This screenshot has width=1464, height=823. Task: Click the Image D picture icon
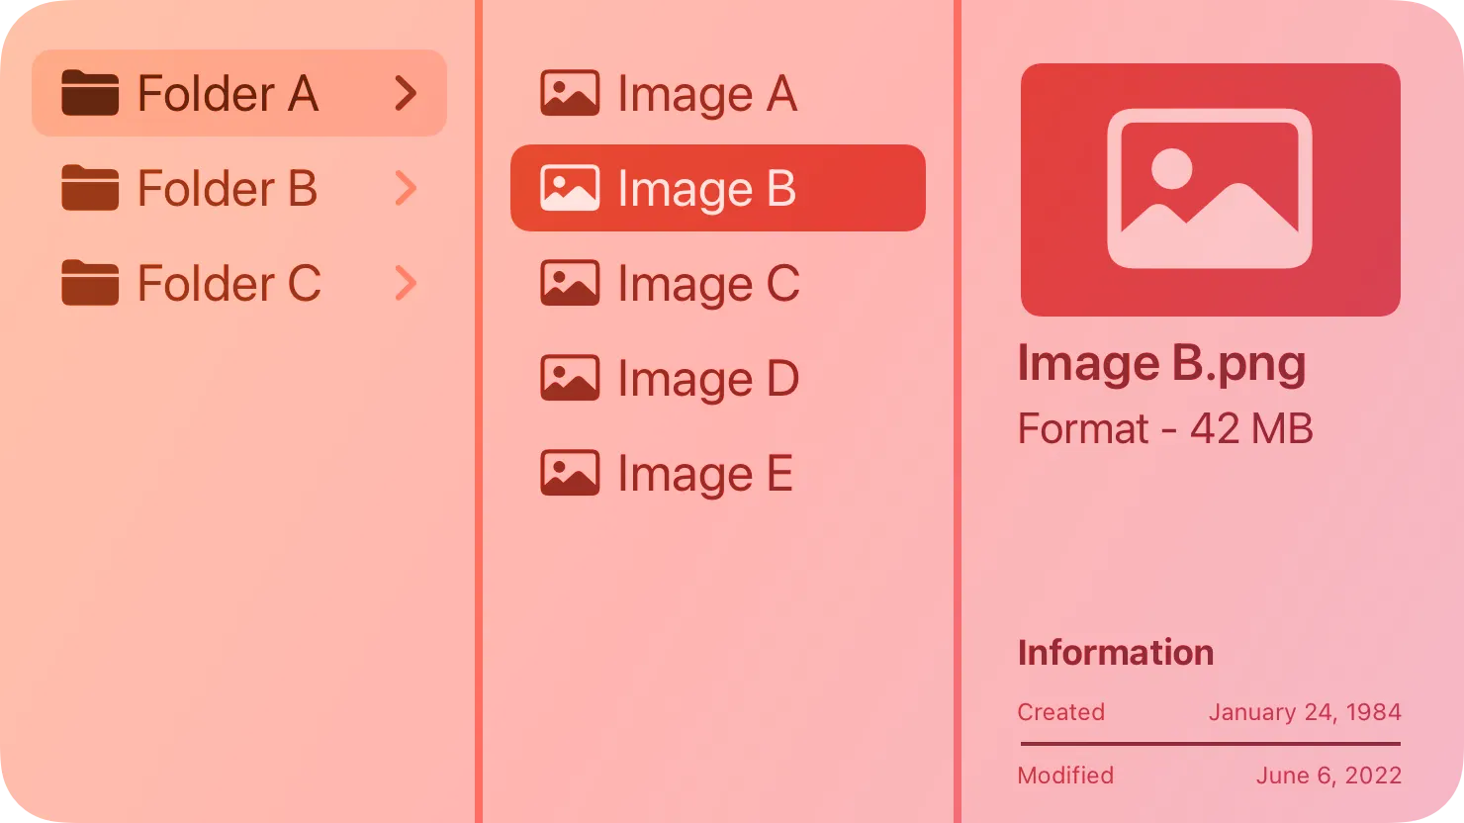pos(570,378)
